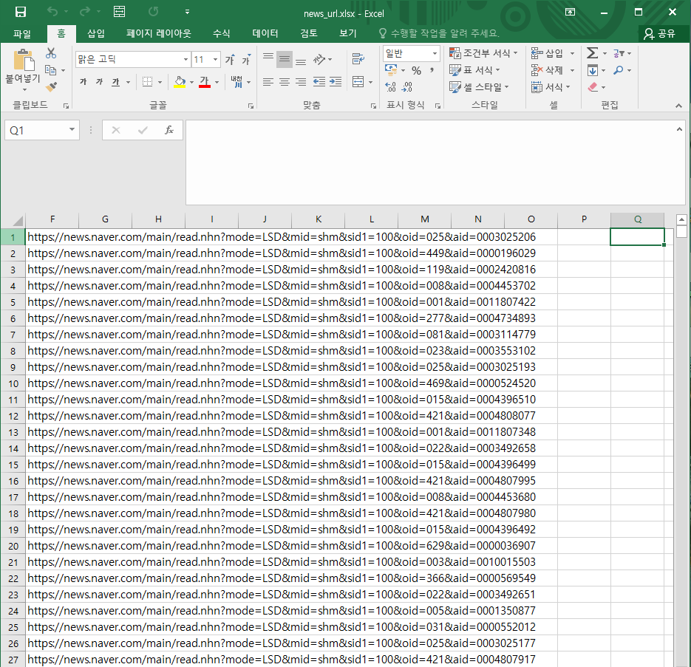Apply yellow fill color with paint bucket
The image size is (691, 667).
(180, 82)
